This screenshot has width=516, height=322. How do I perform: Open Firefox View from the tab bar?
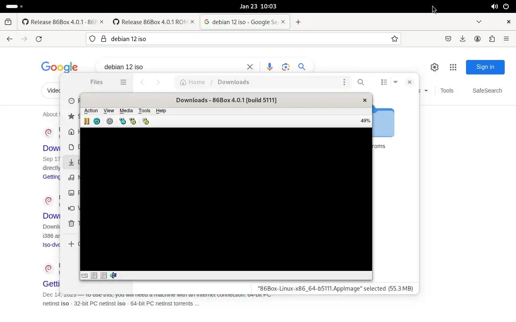[8, 22]
